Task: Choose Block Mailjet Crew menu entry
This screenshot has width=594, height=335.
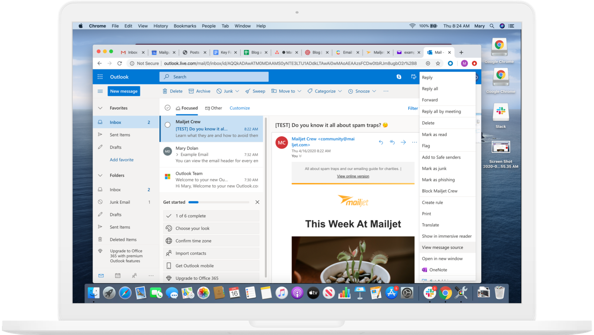Action: (447, 191)
